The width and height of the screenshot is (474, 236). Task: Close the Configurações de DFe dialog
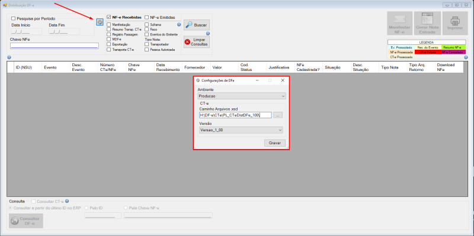[283, 80]
